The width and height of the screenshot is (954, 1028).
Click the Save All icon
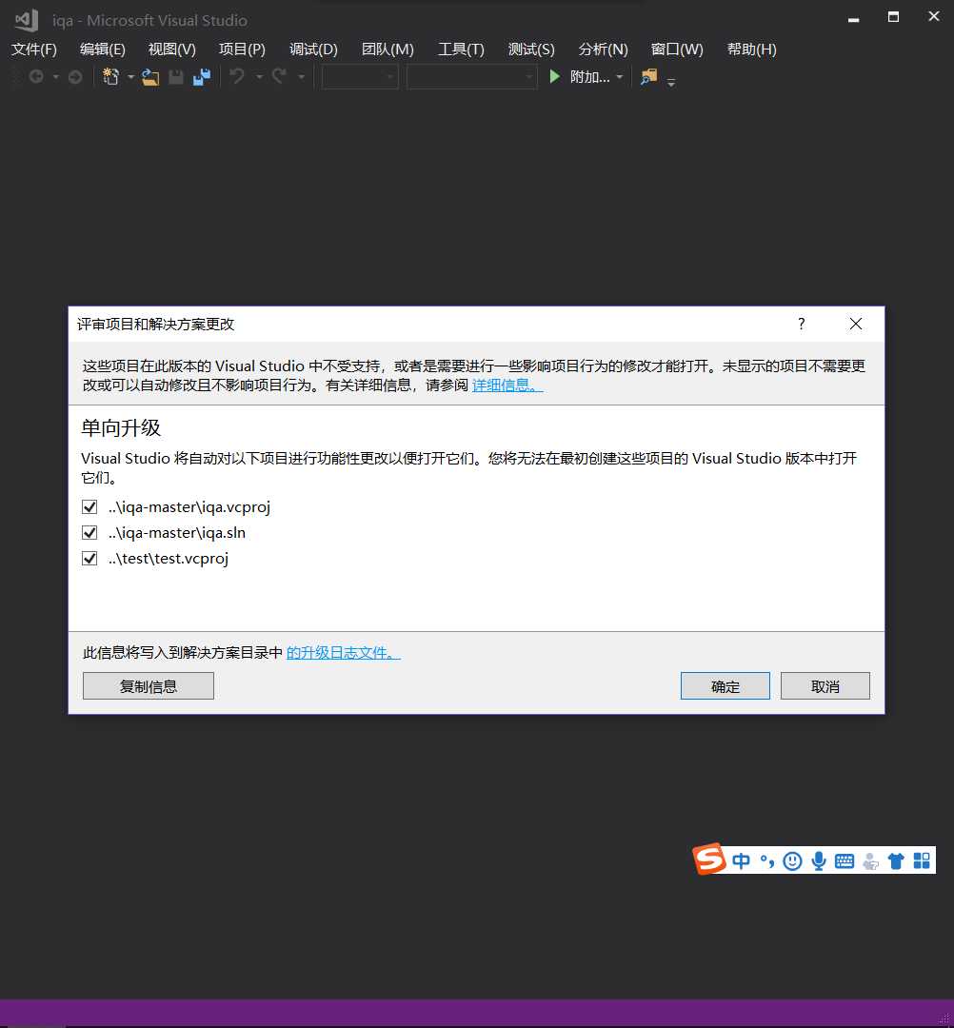click(x=202, y=77)
